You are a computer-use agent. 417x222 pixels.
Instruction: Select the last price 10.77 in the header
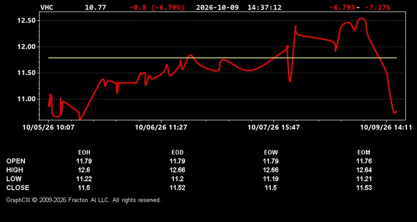point(95,7)
